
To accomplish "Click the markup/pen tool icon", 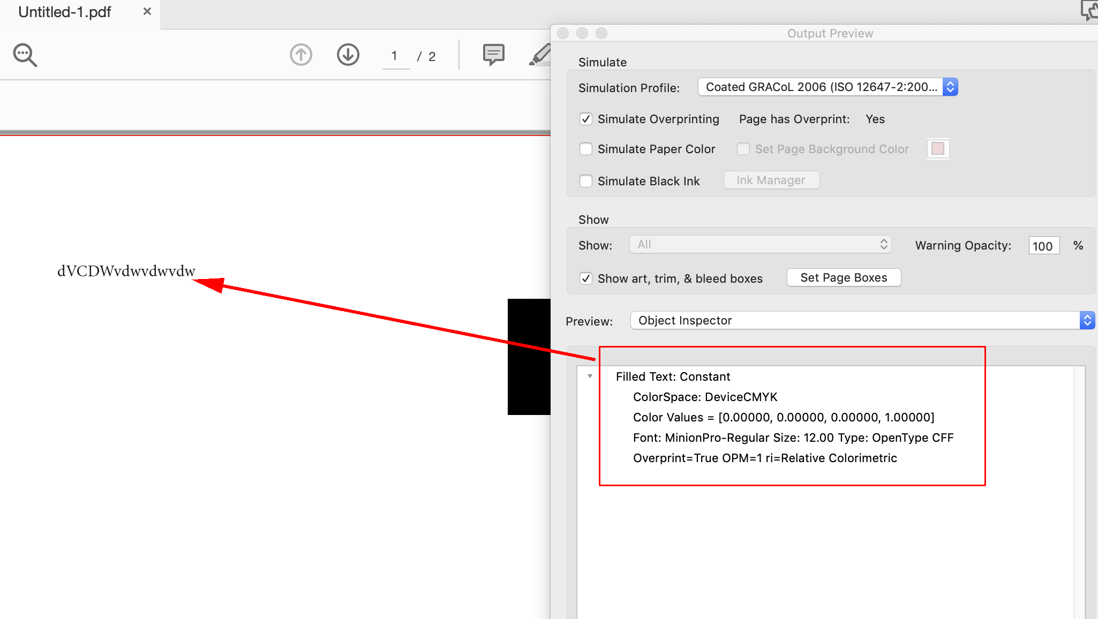I will [x=542, y=54].
